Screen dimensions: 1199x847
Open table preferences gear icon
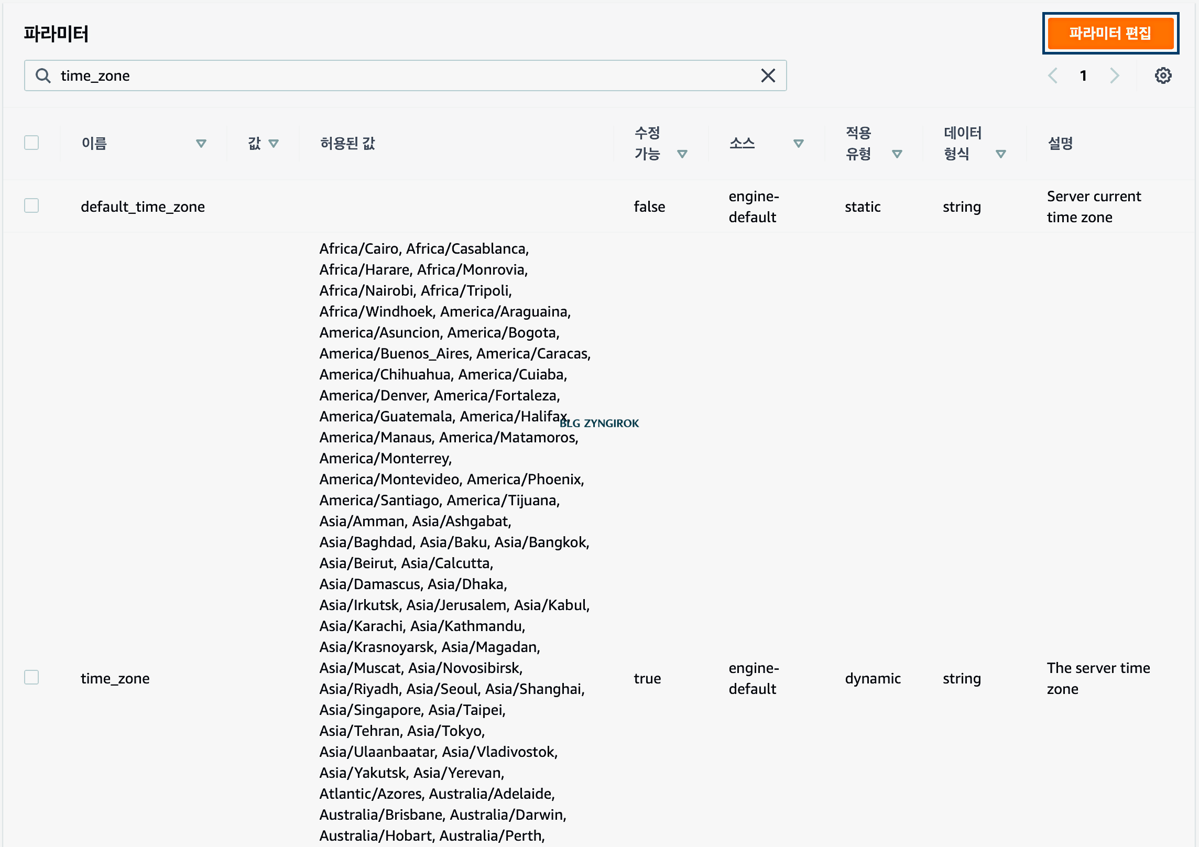click(1163, 76)
